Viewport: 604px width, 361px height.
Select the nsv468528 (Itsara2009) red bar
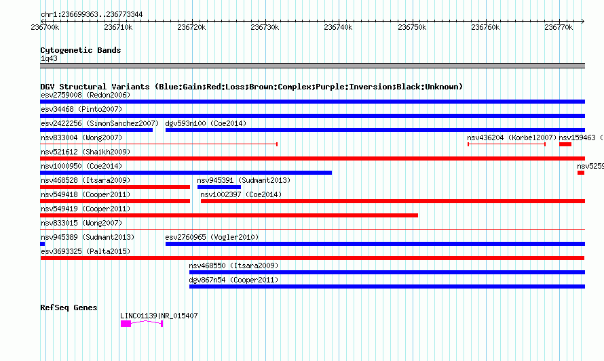[x=115, y=187]
